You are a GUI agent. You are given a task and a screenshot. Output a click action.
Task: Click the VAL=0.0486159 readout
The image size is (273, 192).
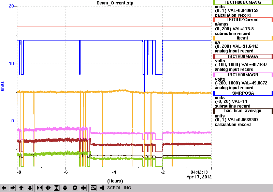[x=243, y=11]
